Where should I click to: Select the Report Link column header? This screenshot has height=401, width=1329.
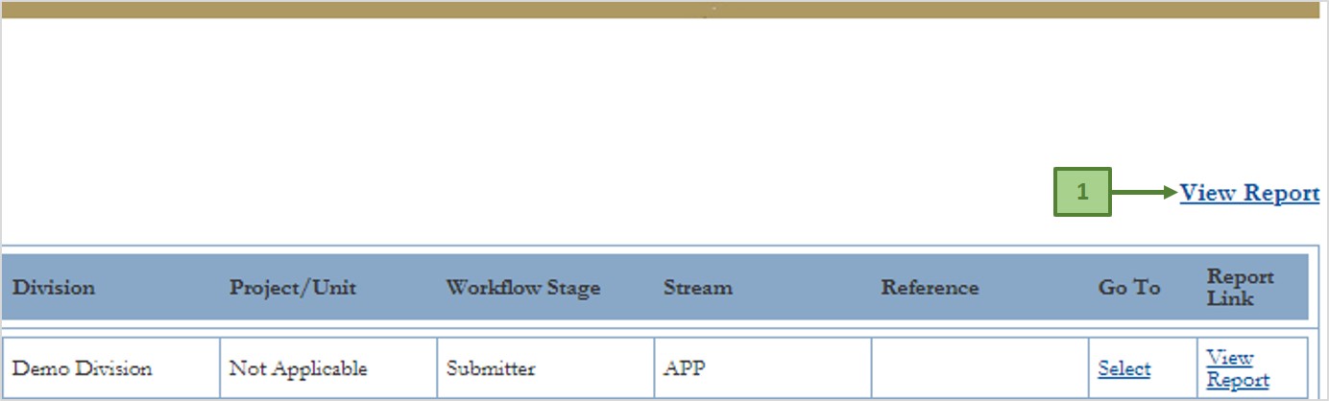tap(1240, 288)
